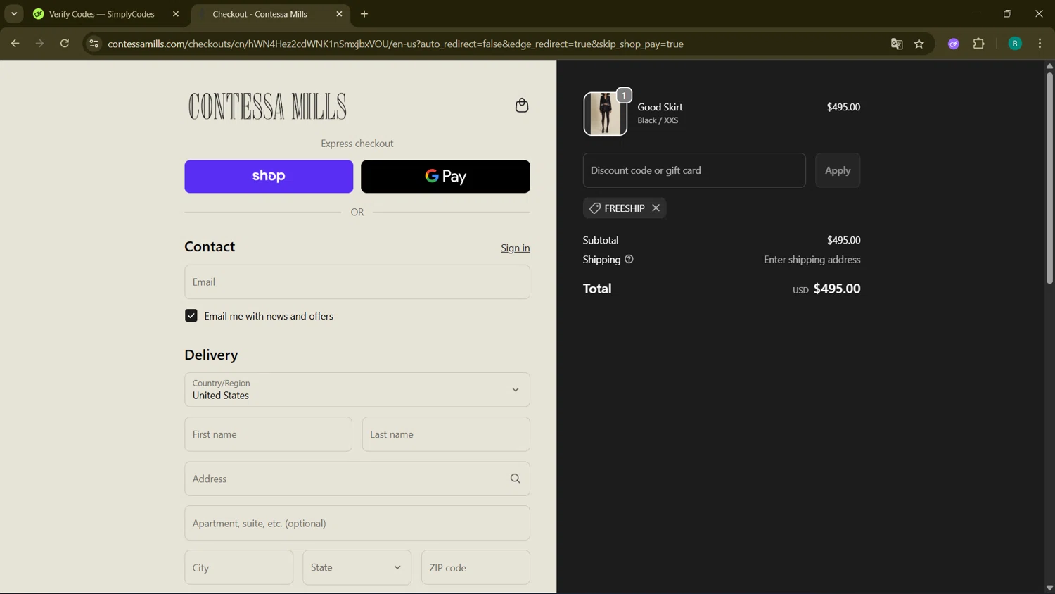The height and width of the screenshot is (594, 1055).
Task: Click the Contessa Mills logo
Action: pos(267,106)
